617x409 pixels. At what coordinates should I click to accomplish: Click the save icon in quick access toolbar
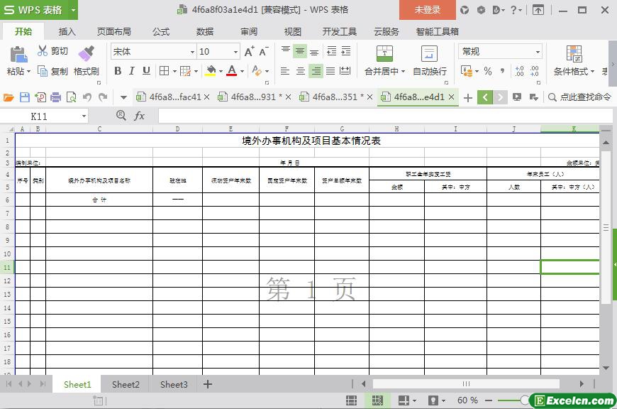(25, 97)
